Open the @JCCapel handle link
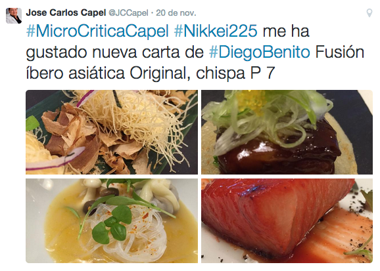 (128, 13)
